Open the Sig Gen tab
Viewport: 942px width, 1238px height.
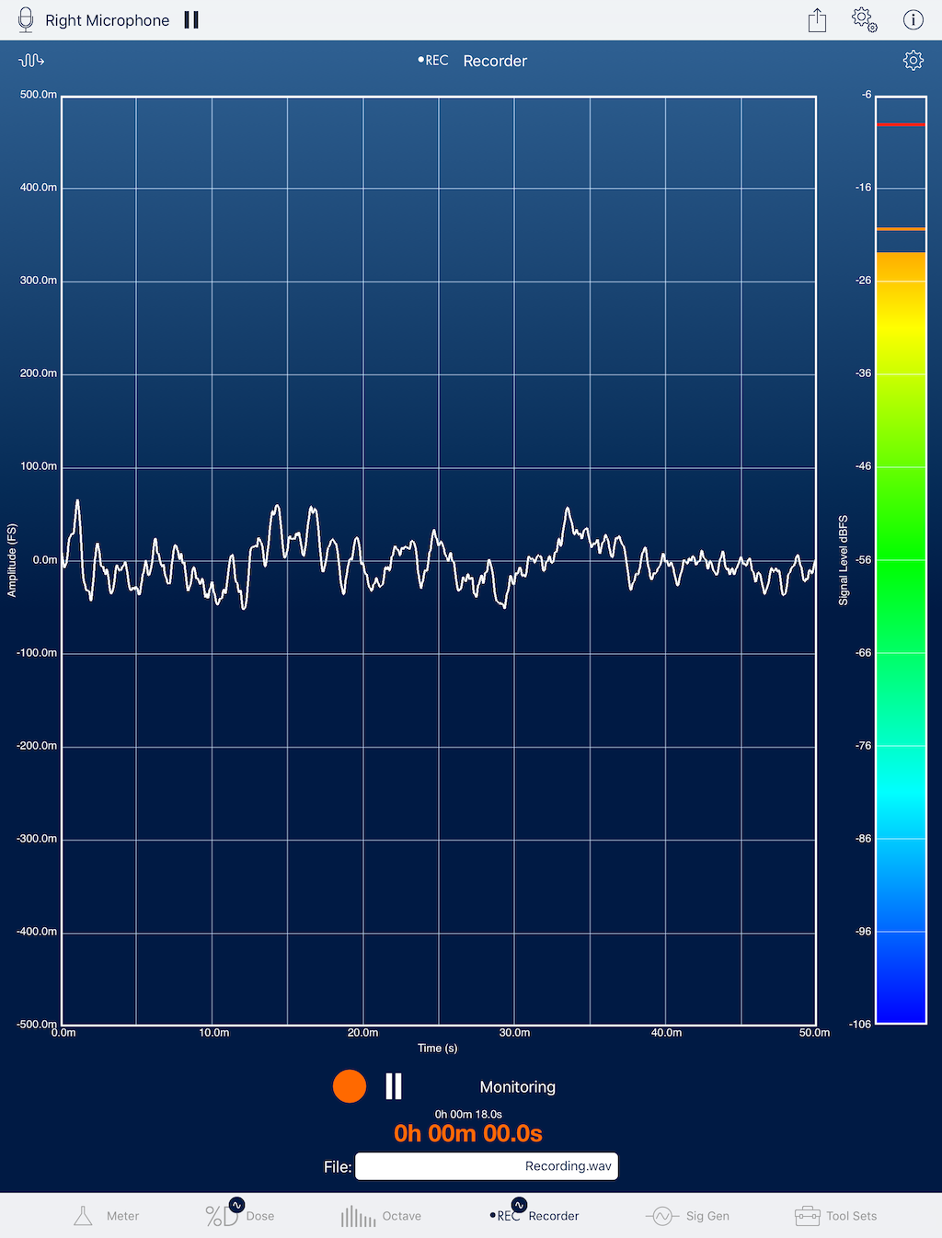(x=687, y=1216)
